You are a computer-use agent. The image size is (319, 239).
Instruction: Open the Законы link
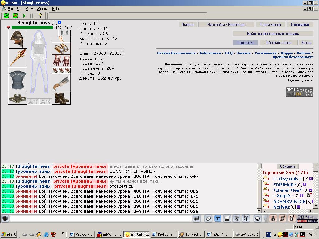[244, 53]
